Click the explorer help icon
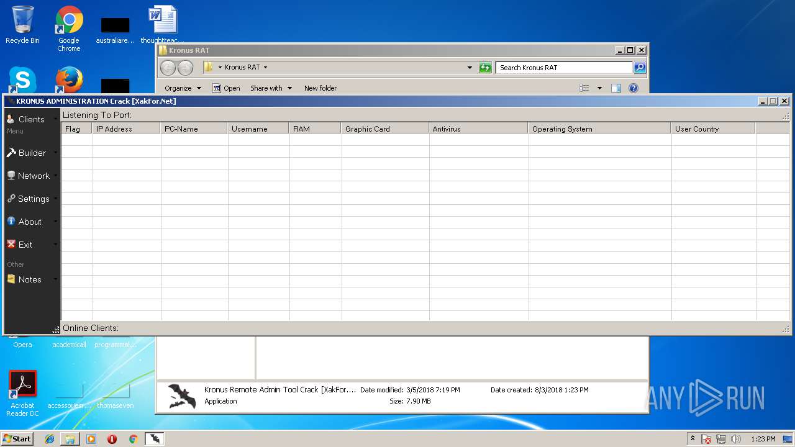795x447 pixels. pos(634,88)
